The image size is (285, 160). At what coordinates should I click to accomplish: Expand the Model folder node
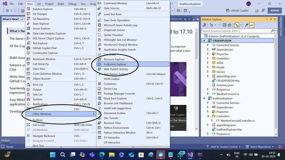point(208,67)
